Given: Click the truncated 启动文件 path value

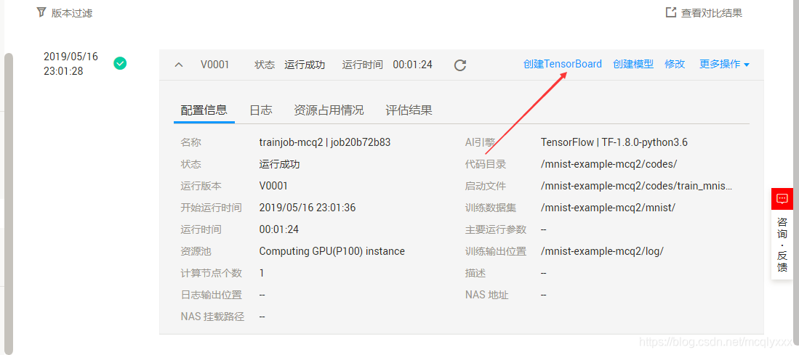Looking at the screenshot, I should (x=637, y=186).
